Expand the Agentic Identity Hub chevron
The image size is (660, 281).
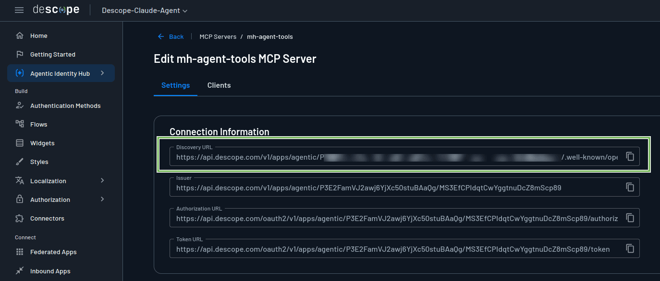(x=102, y=73)
